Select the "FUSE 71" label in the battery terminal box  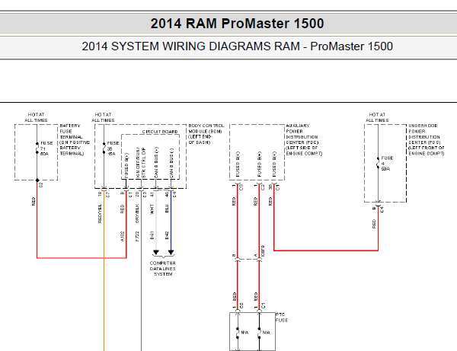tap(46, 146)
